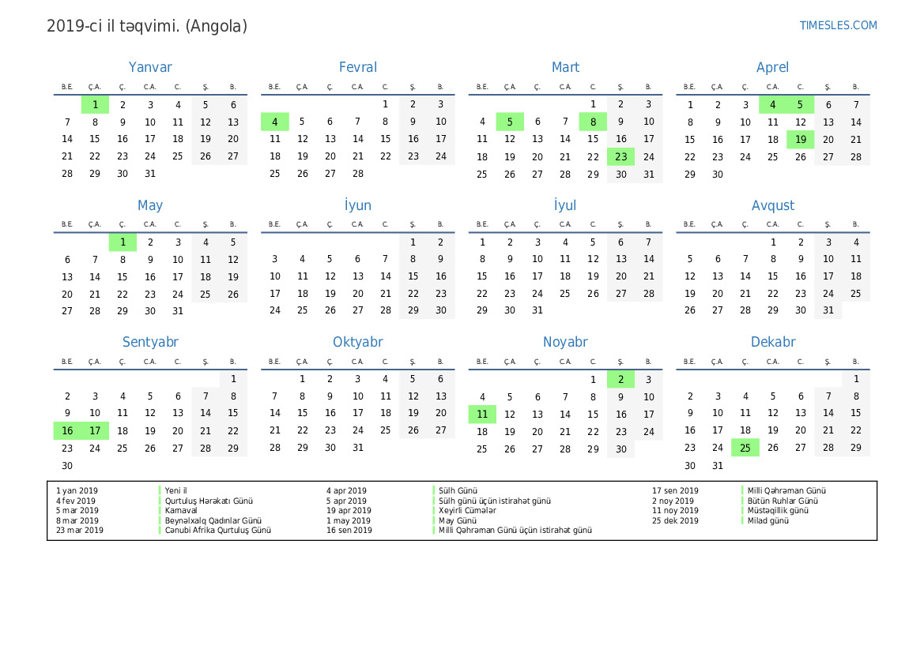Click legend entry 'Qurtuluş Hərəkatı Günü'
Screen dimensions: 924x653
209,501
